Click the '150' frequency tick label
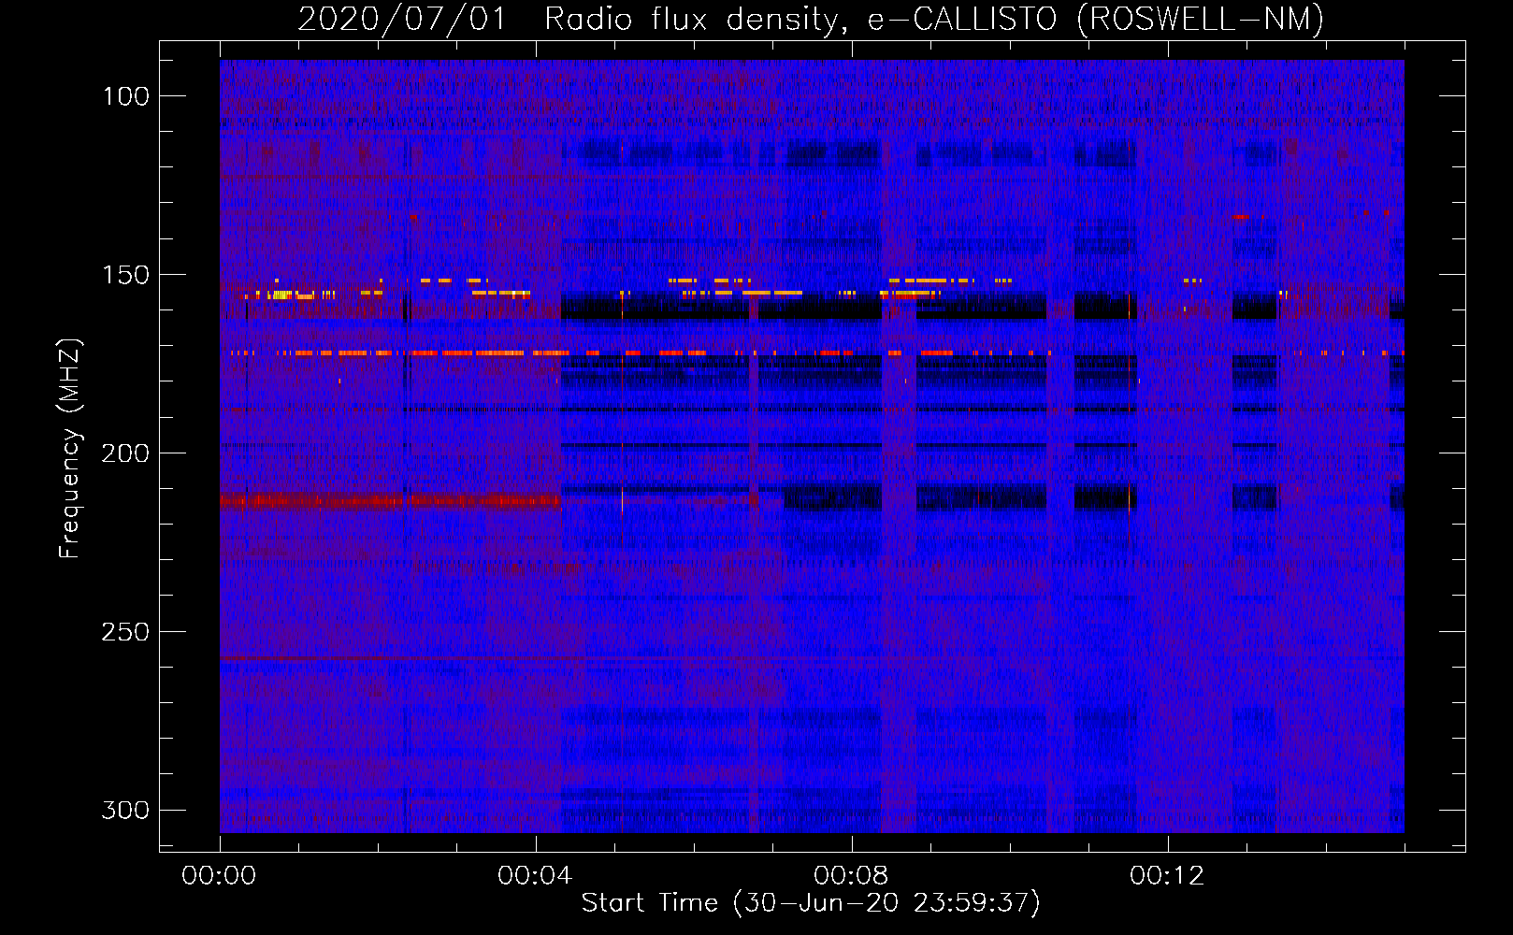The image size is (1513, 935). pos(126,275)
